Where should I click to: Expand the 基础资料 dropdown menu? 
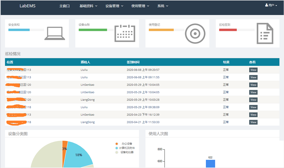pyautogui.click(x=88, y=6)
